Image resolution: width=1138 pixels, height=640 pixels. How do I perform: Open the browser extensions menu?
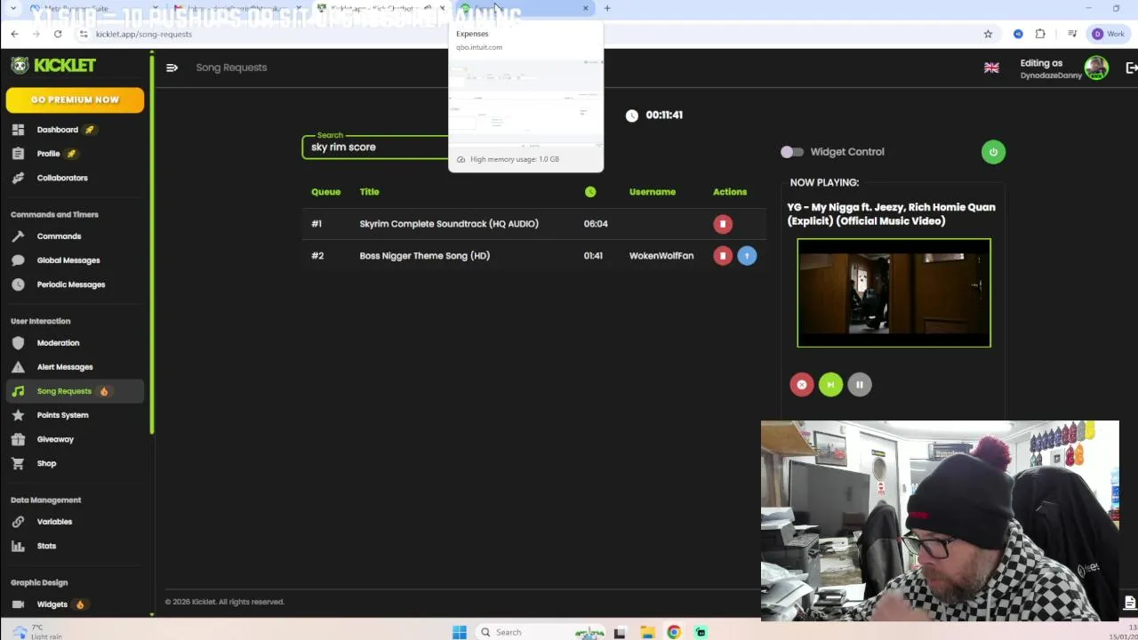click(x=1040, y=35)
